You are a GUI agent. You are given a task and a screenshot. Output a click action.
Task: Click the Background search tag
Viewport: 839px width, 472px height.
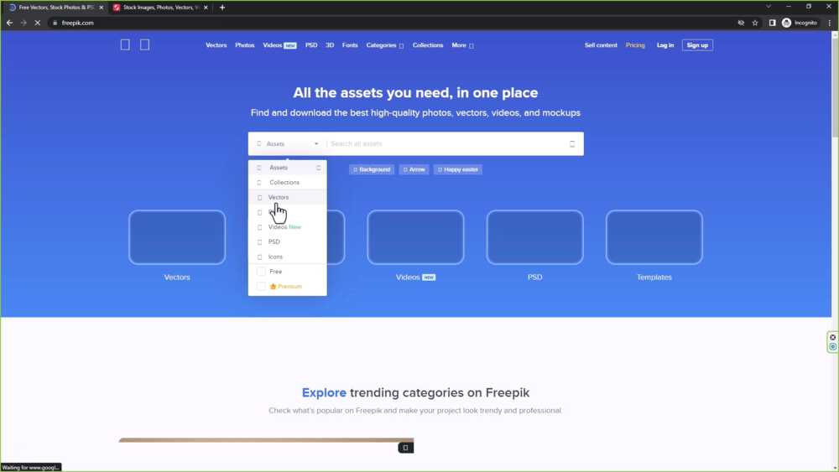[372, 169]
